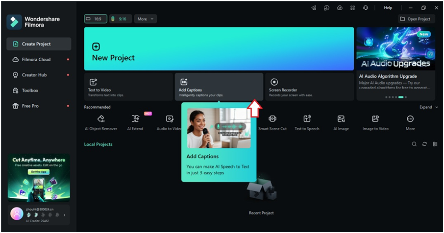Switch local projects list view layout
The height and width of the screenshot is (233, 444).
pyautogui.click(x=435, y=144)
